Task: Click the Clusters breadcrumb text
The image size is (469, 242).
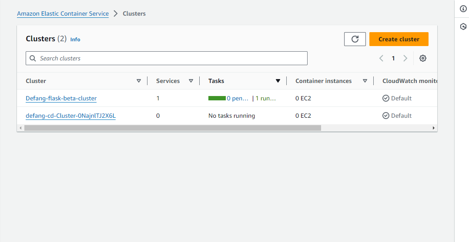Action: tap(134, 14)
